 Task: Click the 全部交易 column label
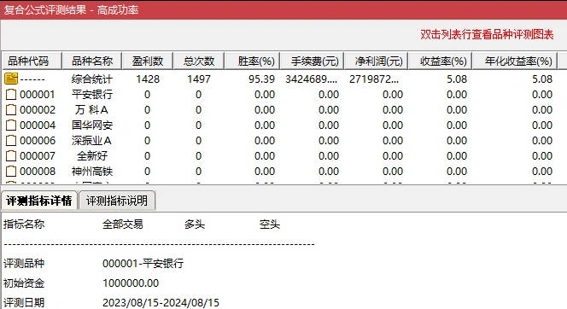(x=123, y=224)
